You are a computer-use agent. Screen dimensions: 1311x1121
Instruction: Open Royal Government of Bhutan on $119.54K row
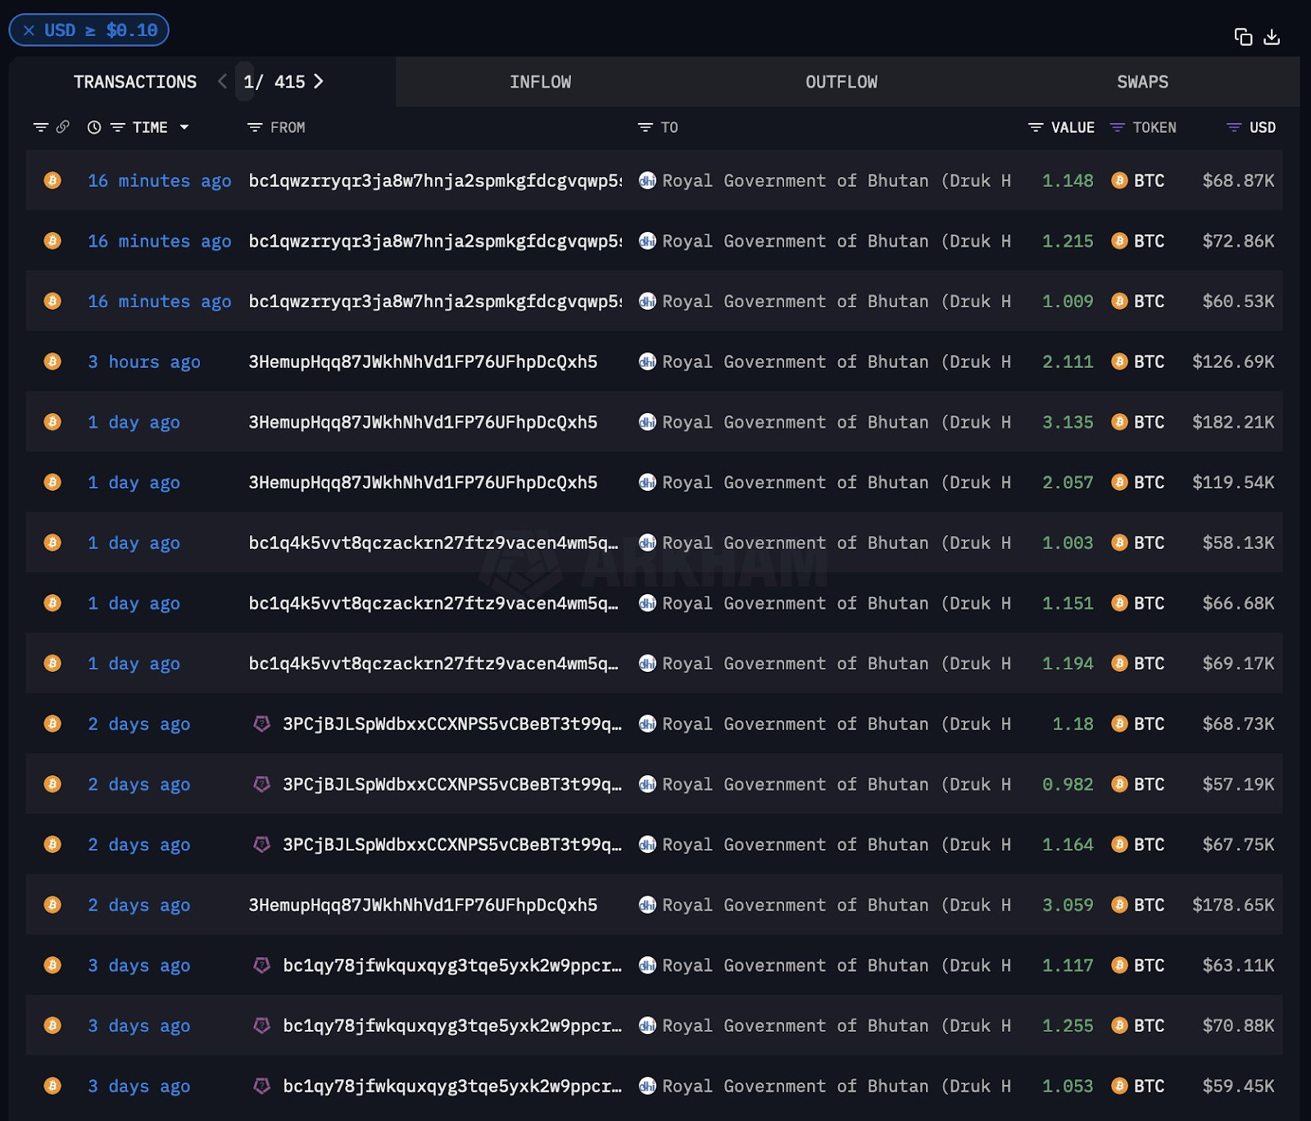click(x=837, y=483)
